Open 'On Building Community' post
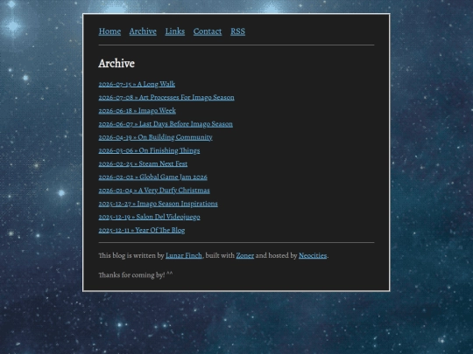This screenshot has height=354, width=473. pyautogui.click(x=155, y=137)
